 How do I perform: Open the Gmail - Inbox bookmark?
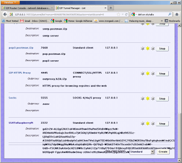point(34,21)
